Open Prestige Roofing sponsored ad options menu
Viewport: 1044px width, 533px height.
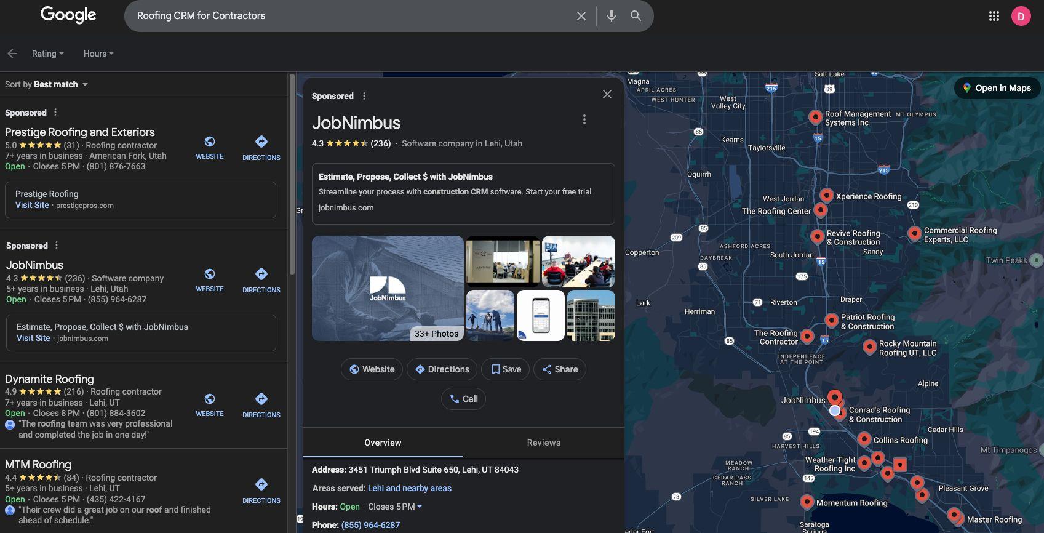[x=55, y=112]
